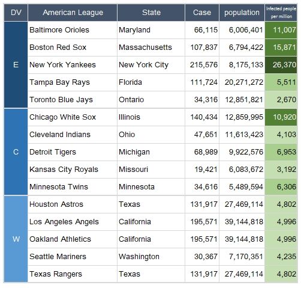Select the Minnesota Twins cell
This screenshot has width=301, height=288.
(73, 187)
